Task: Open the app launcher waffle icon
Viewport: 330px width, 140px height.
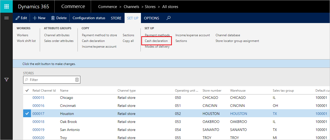Action: pyautogui.click(x=7, y=6)
